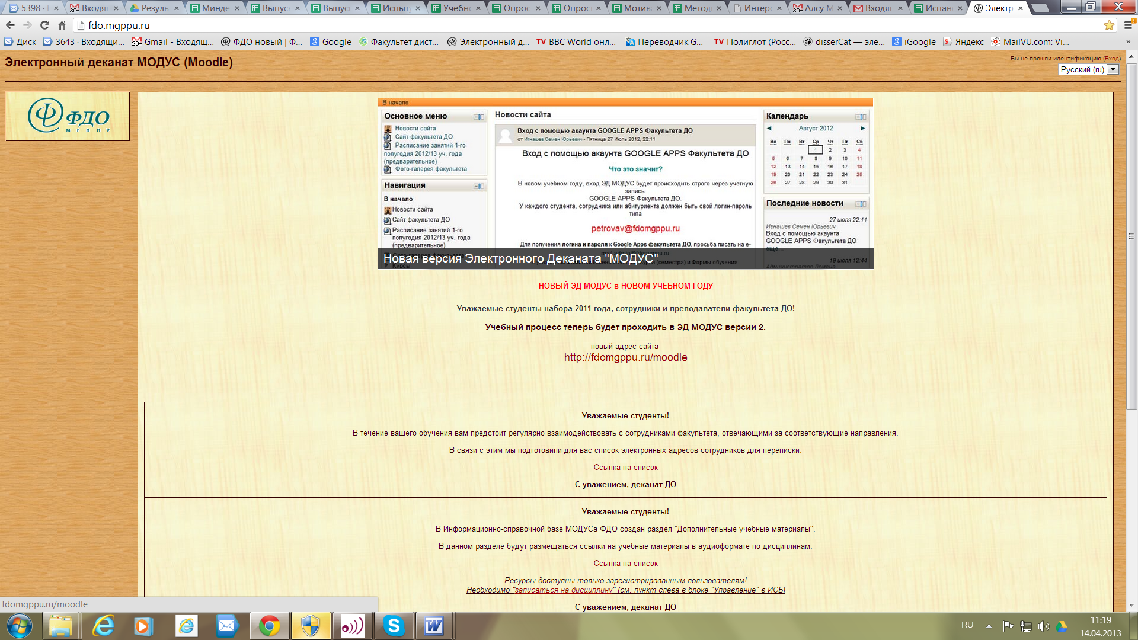The height and width of the screenshot is (640, 1138).
Task: Expand the bookmarks bar overflow chevron
Action: pos(1128,42)
